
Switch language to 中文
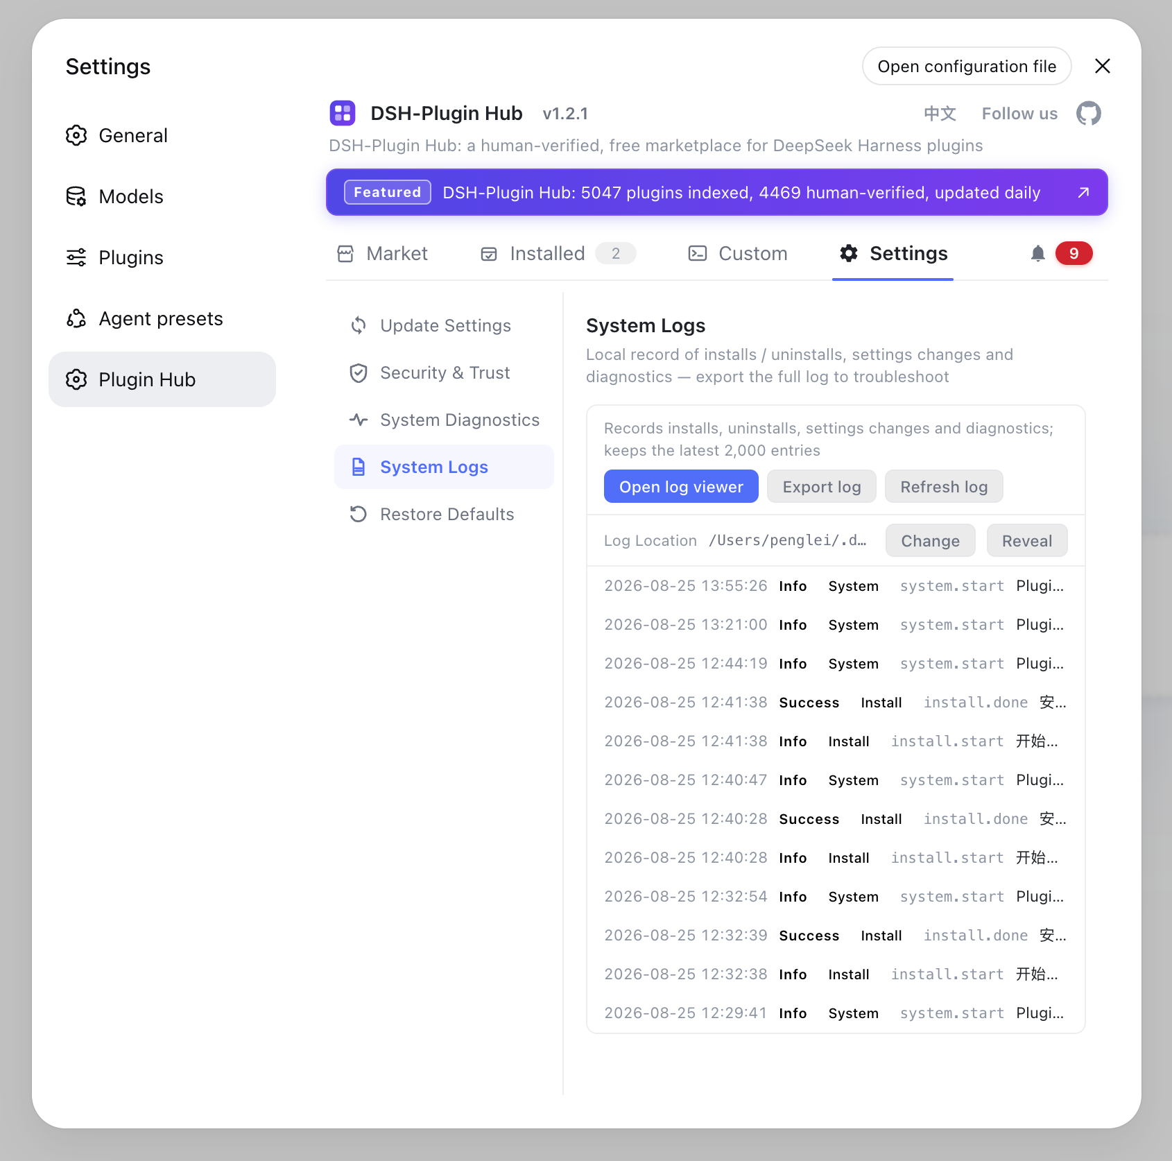coord(940,114)
